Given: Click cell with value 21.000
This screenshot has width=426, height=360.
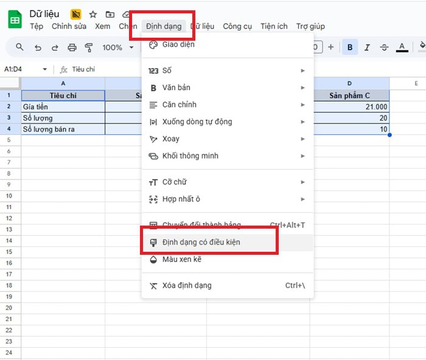Looking at the screenshot, I should click(x=351, y=106).
